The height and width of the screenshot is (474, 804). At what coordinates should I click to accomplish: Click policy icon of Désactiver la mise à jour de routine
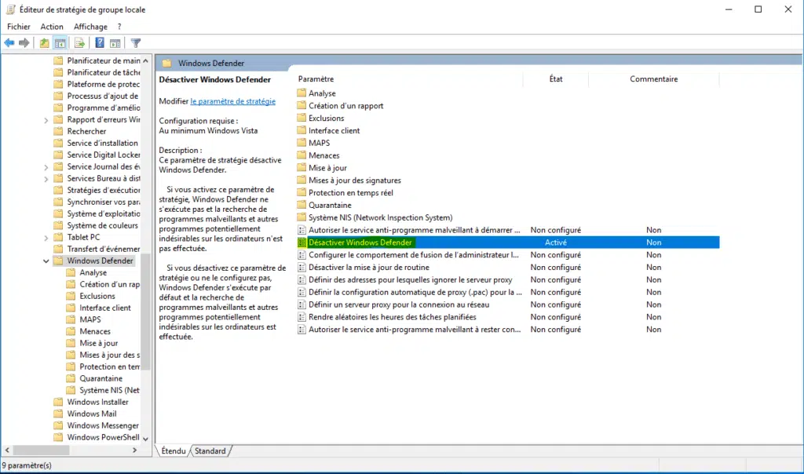301,267
